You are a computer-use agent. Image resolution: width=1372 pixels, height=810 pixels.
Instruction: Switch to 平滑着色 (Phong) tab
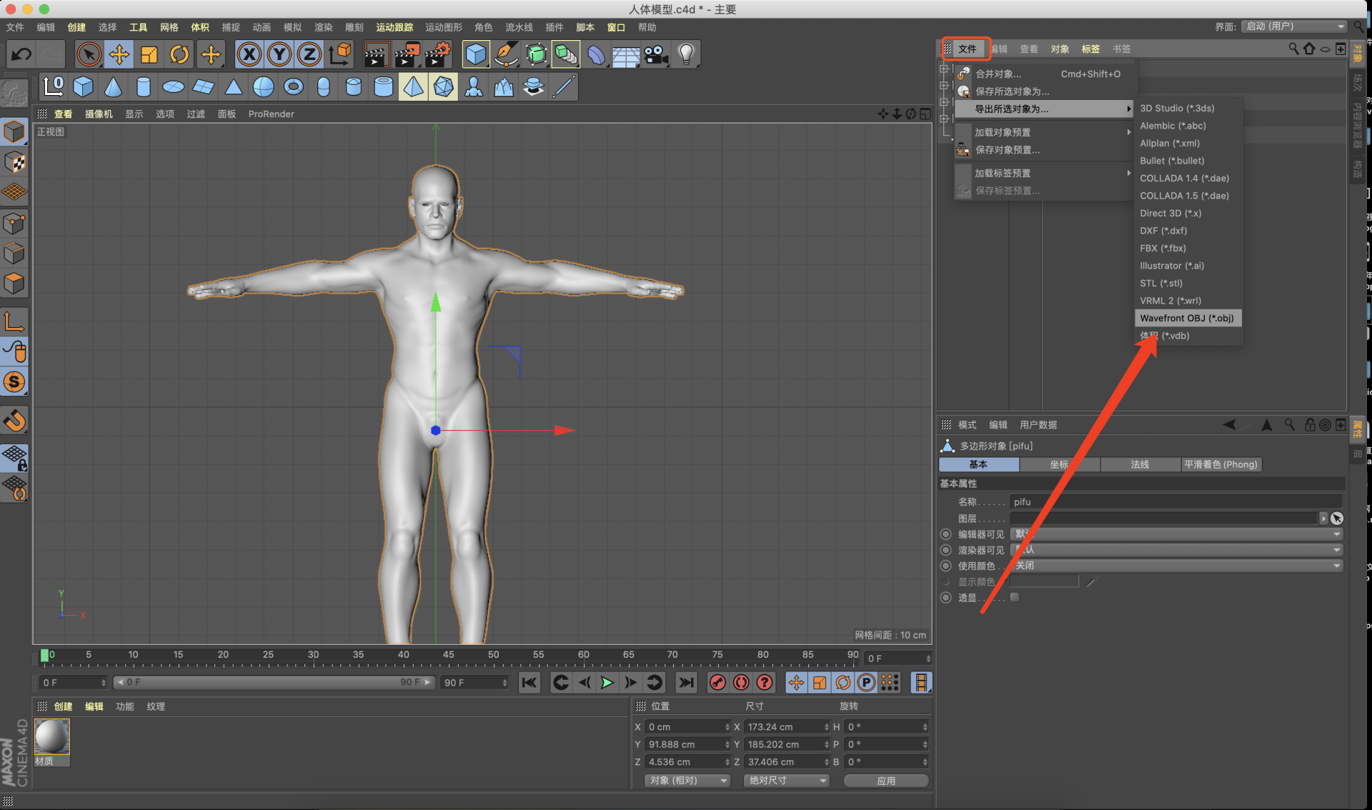1221,464
